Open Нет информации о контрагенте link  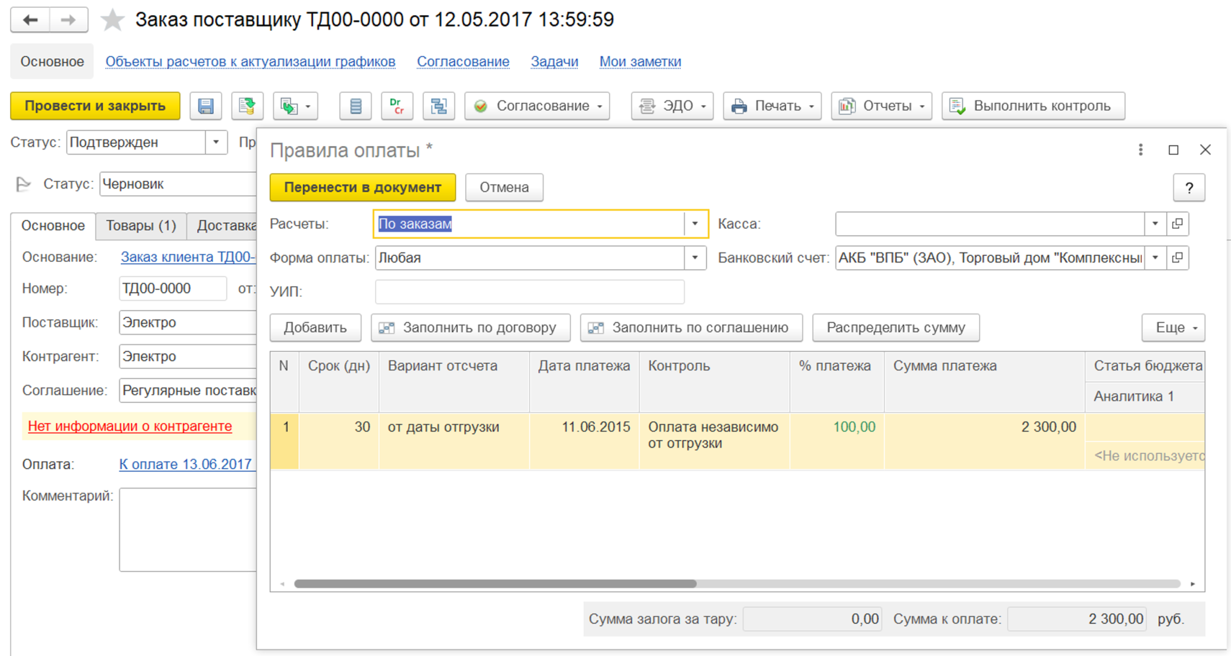tap(130, 426)
